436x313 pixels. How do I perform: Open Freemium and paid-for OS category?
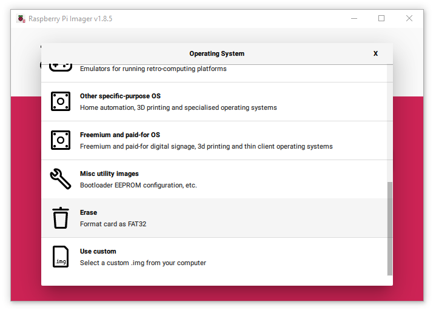tap(214, 141)
